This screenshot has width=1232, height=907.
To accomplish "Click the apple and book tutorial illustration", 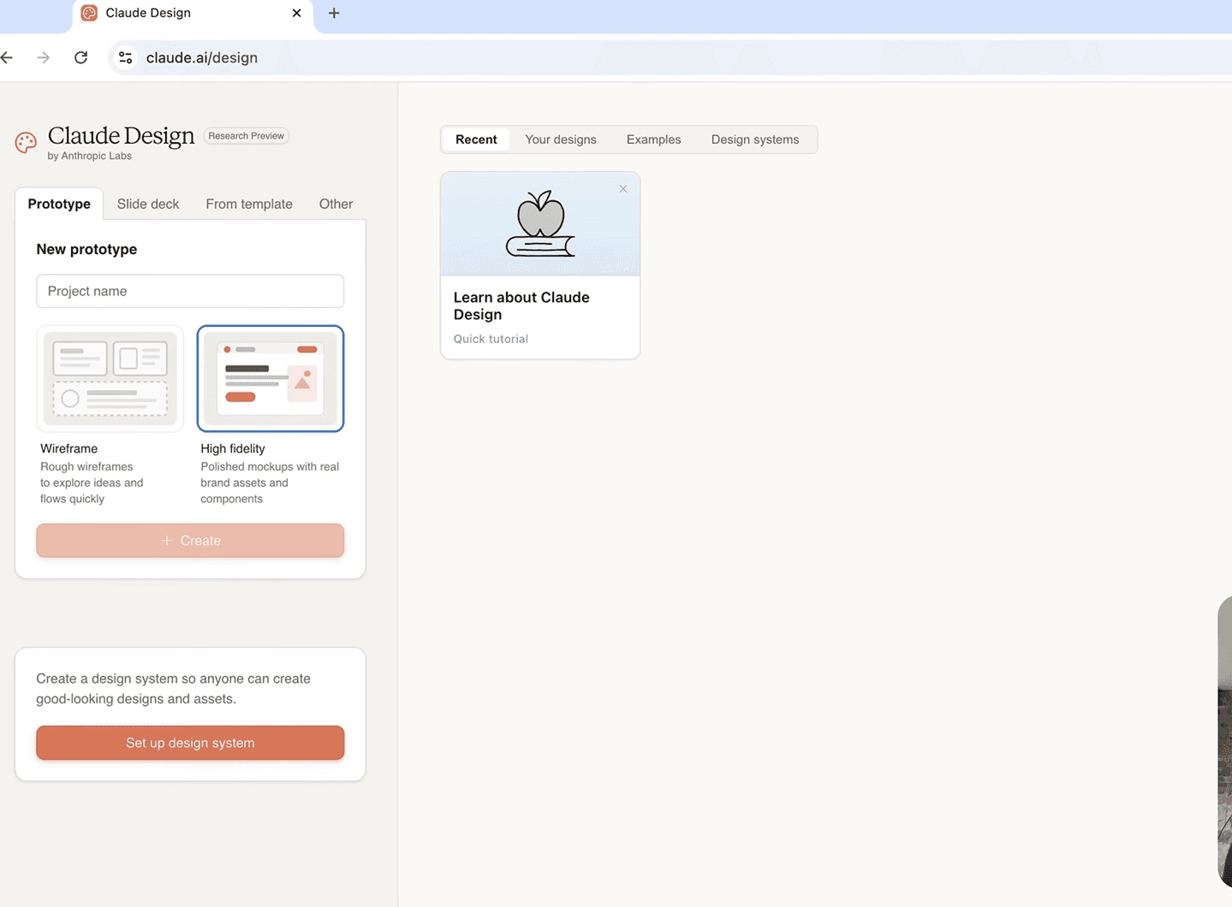I will (x=540, y=224).
